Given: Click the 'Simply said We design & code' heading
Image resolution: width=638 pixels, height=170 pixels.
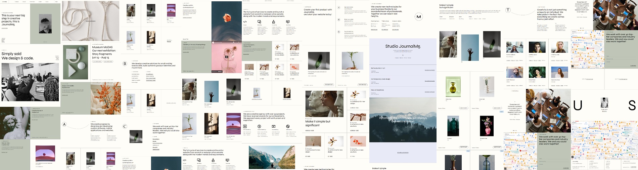Looking at the screenshot, I should pos(17,56).
